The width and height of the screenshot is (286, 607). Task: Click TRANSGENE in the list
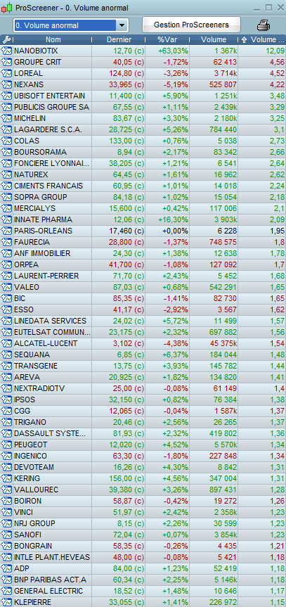(x=36, y=366)
